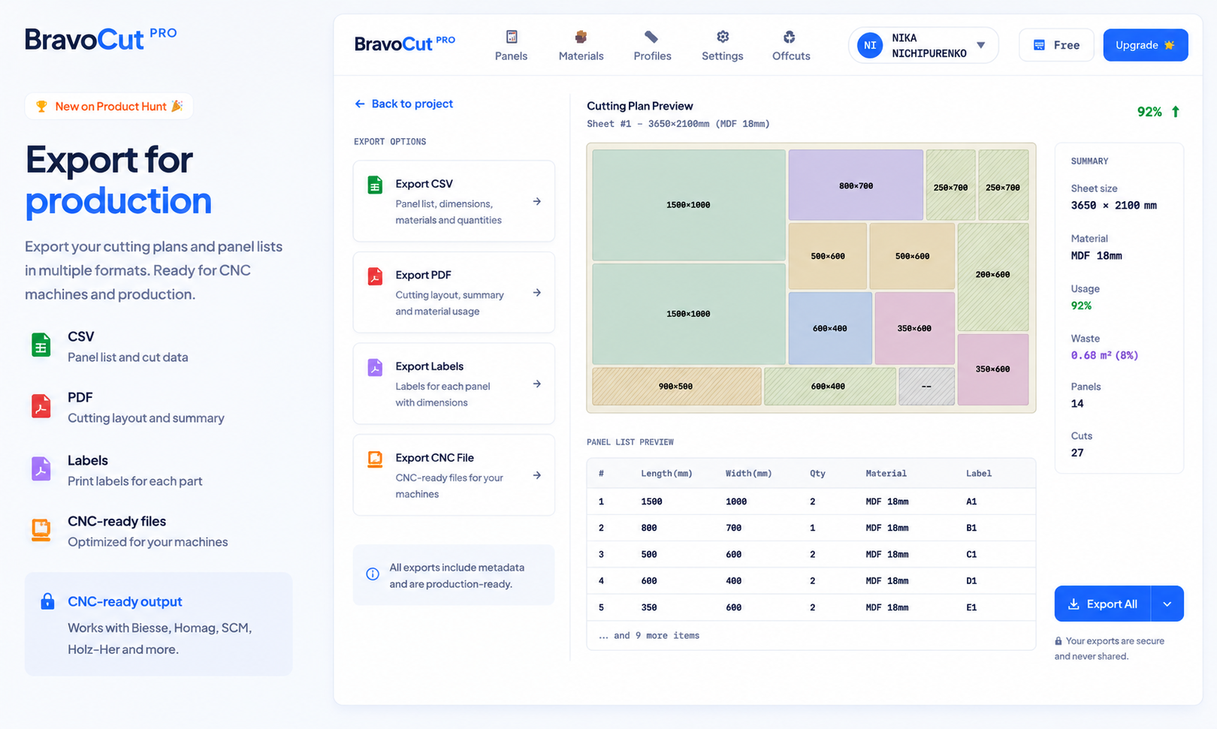The height and width of the screenshot is (729, 1217).
Task: Click the CNC-ready files icon in sidebar
Action: click(x=41, y=529)
